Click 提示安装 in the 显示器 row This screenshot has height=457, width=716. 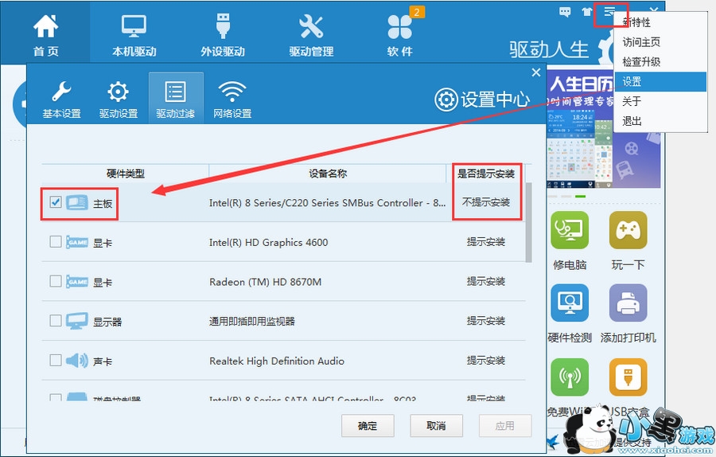pyautogui.click(x=486, y=320)
